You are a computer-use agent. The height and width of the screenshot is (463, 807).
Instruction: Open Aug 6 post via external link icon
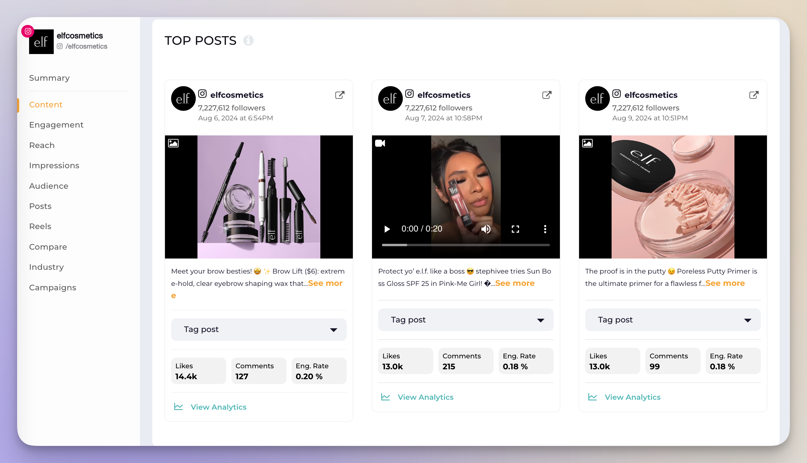pos(340,95)
